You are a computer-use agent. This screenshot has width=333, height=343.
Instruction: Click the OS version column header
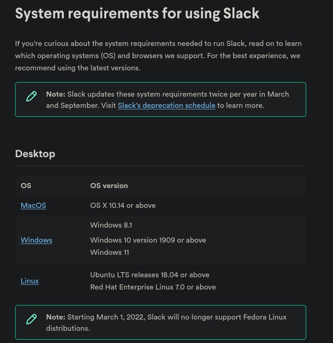pyautogui.click(x=109, y=186)
